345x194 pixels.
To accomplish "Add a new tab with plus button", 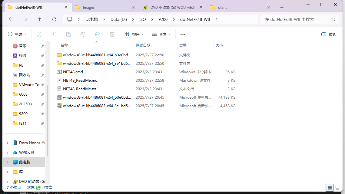I will (282, 8).
